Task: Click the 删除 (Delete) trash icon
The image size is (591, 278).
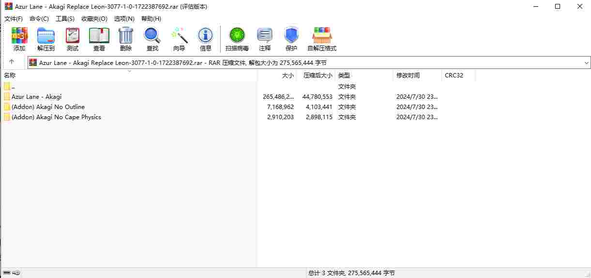Action: pos(126,35)
